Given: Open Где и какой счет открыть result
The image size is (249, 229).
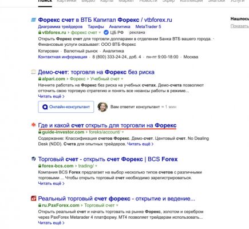Looking at the screenshot, I should pyautogui.click(x=107, y=125).
